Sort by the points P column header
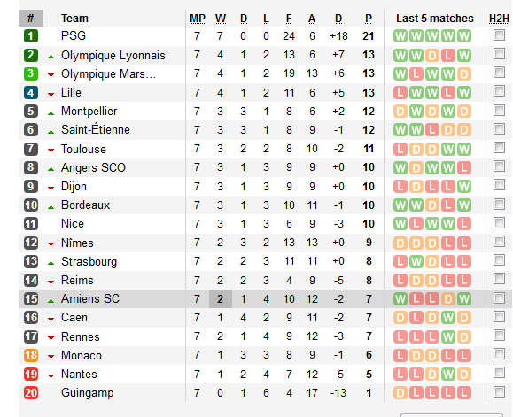Image resolution: width=513 pixels, height=417 pixels. coord(369,19)
